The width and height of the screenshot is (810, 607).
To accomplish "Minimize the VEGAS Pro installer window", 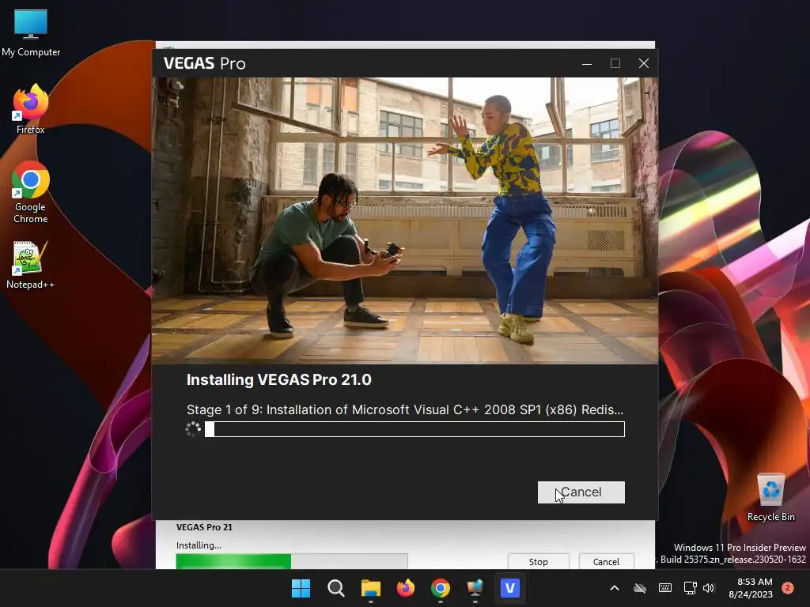I will [x=587, y=63].
